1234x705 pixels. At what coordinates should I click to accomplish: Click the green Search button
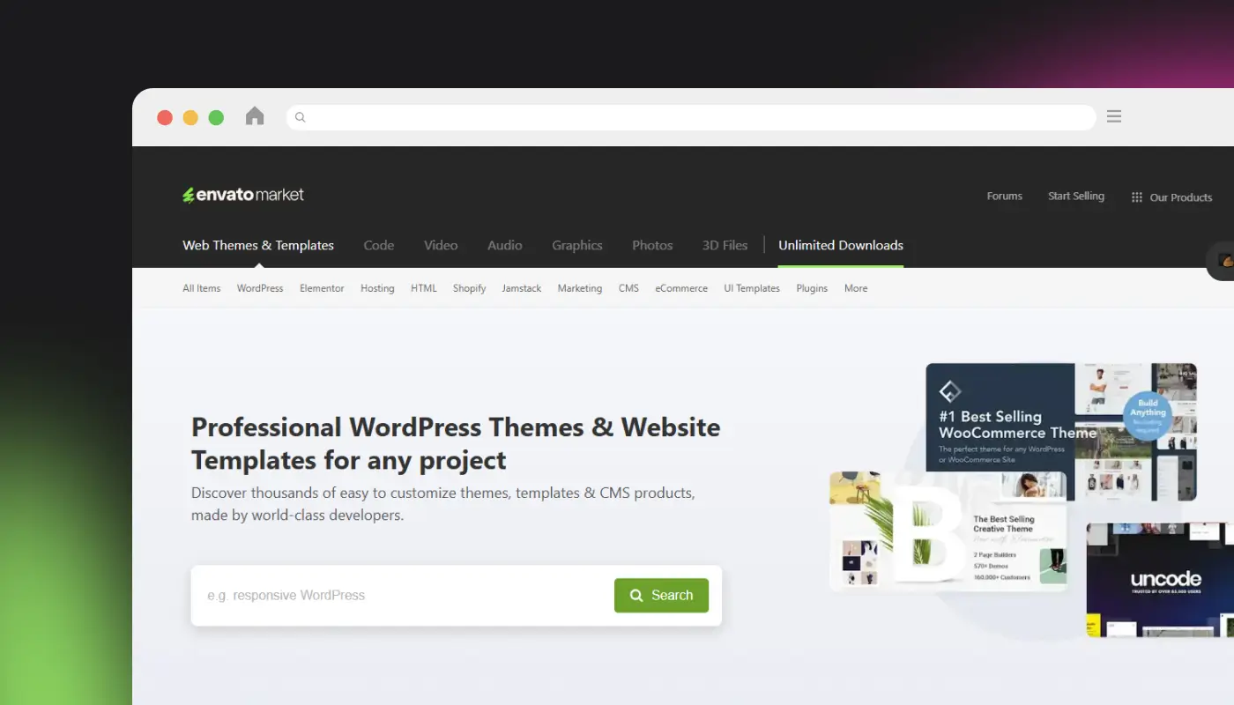point(661,596)
